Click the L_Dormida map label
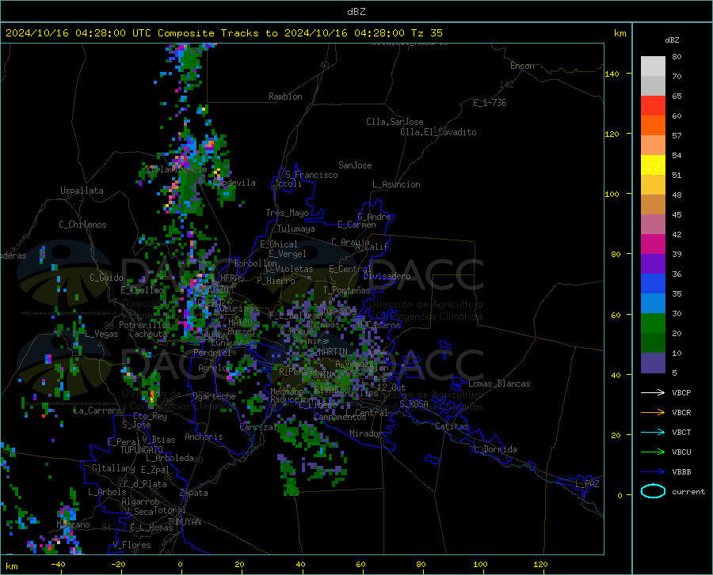Image resolution: width=713 pixels, height=575 pixels. pyautogui.click(x=495, y=449)
